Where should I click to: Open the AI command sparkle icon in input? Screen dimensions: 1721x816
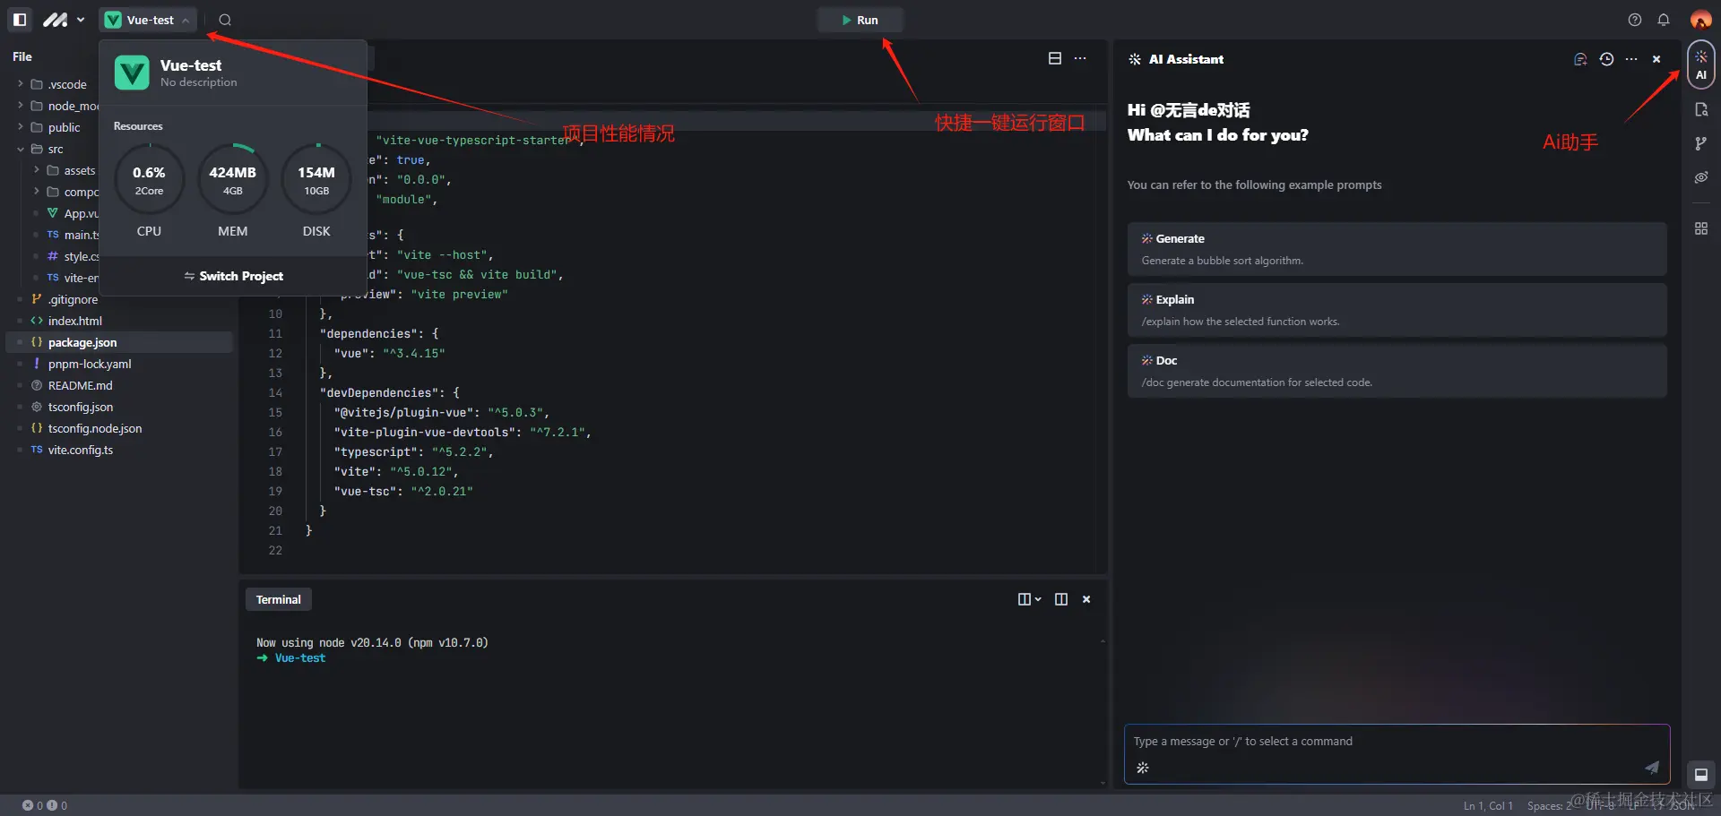(1143, 768)
